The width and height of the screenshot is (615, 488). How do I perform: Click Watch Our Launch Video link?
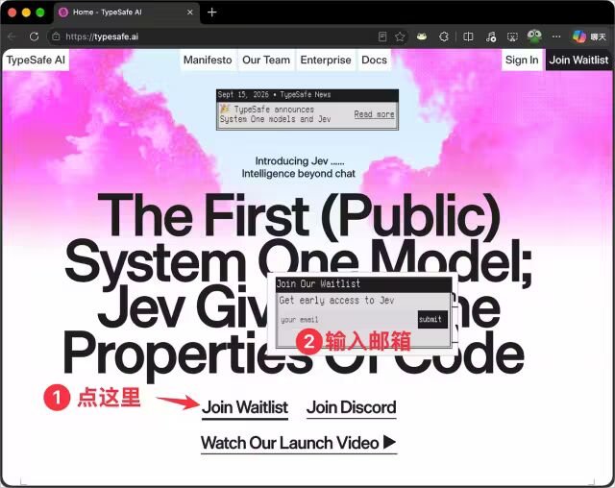pos(299,443)
